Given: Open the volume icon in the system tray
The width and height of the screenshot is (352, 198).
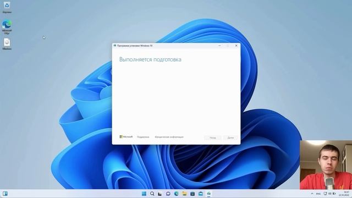Looking at the screenshot, I should point(329,194).
